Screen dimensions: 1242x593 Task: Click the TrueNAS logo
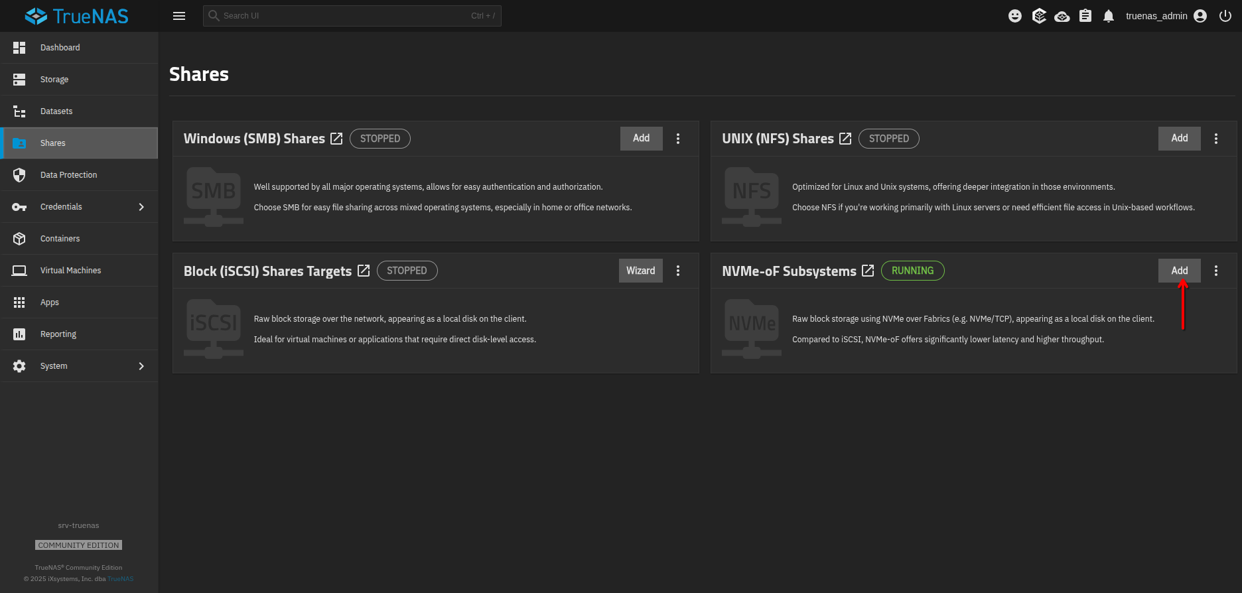pyautogui.click(x=76, y=16)
